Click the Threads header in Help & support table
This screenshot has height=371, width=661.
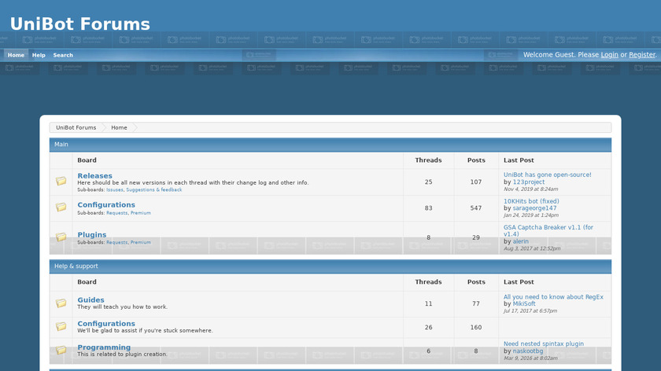click(428, 281)
